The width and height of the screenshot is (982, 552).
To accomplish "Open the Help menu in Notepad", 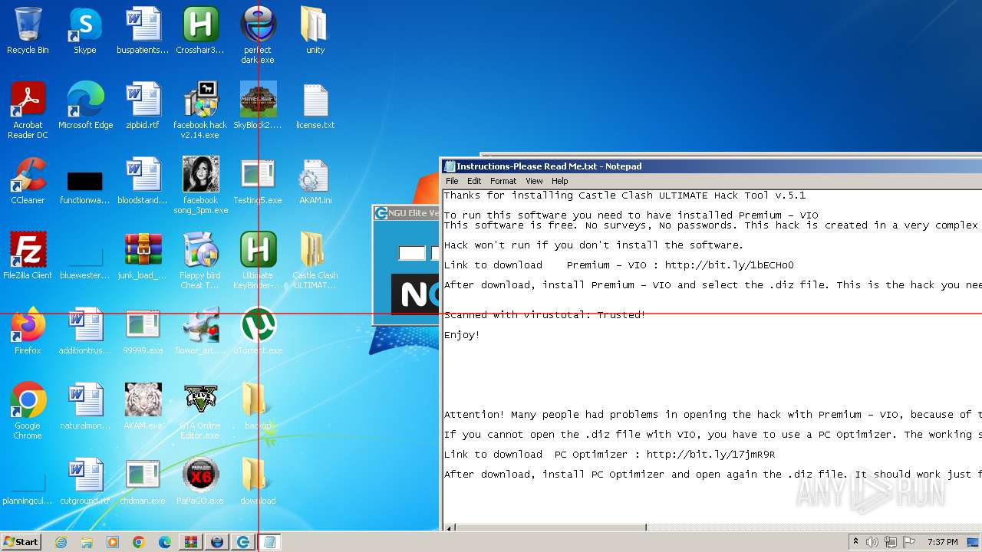I will pos(560,181).
